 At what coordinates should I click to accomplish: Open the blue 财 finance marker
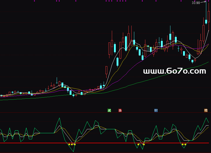(156, 110)
